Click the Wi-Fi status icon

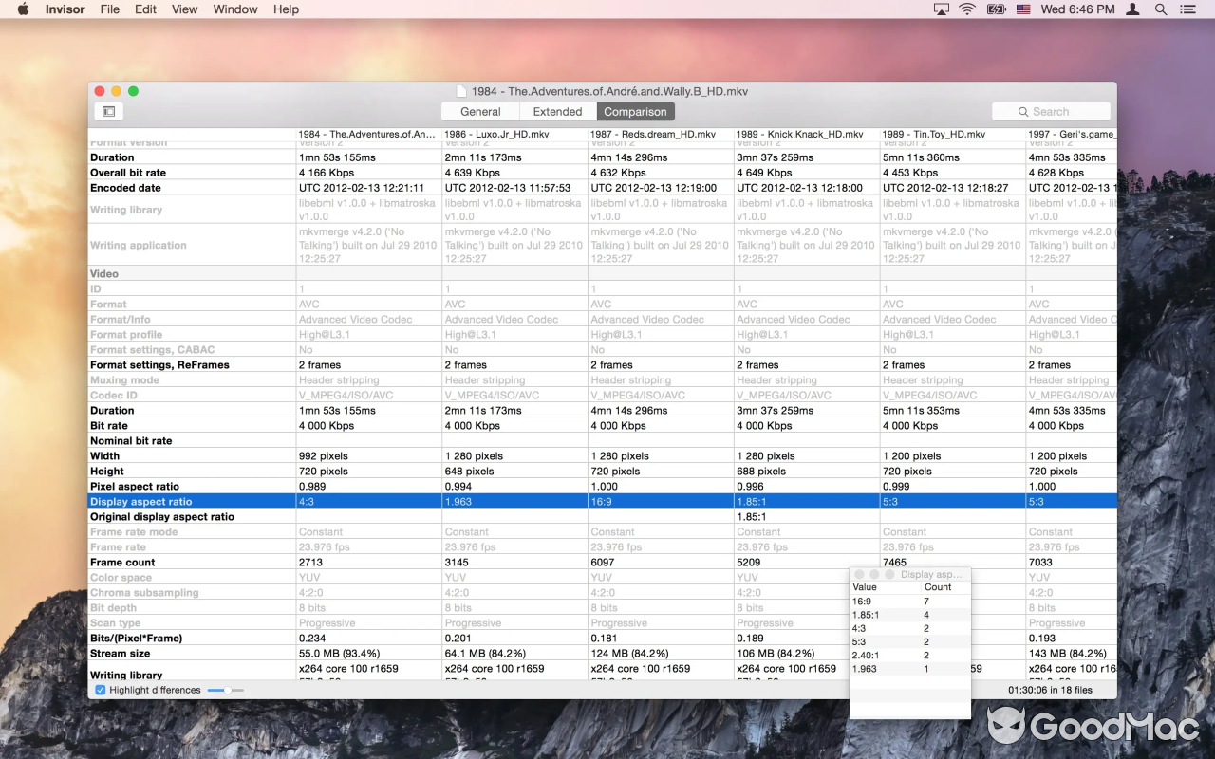967,9
